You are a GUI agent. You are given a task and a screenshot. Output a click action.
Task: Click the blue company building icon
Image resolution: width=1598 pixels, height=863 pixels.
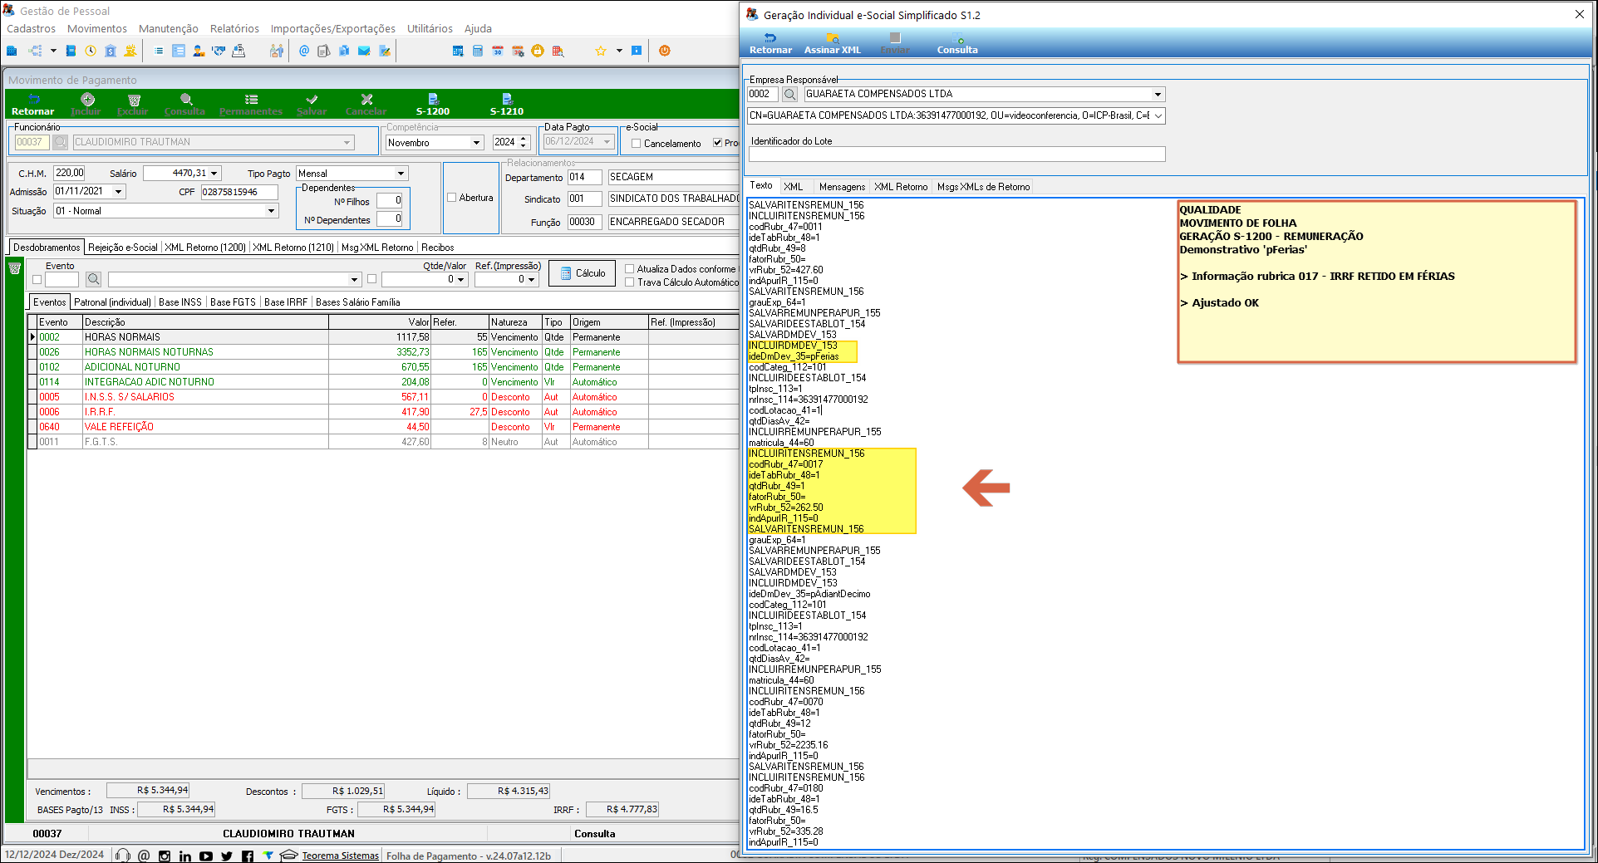pyautogui.click(x=12, y=51)
